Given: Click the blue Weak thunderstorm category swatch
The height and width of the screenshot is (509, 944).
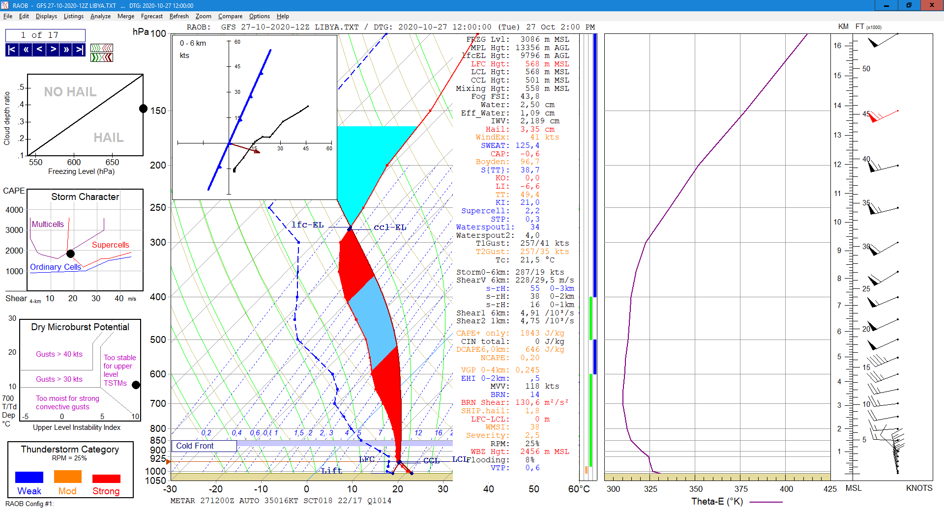Looking at the screenshot, I should tap(29, 477).
